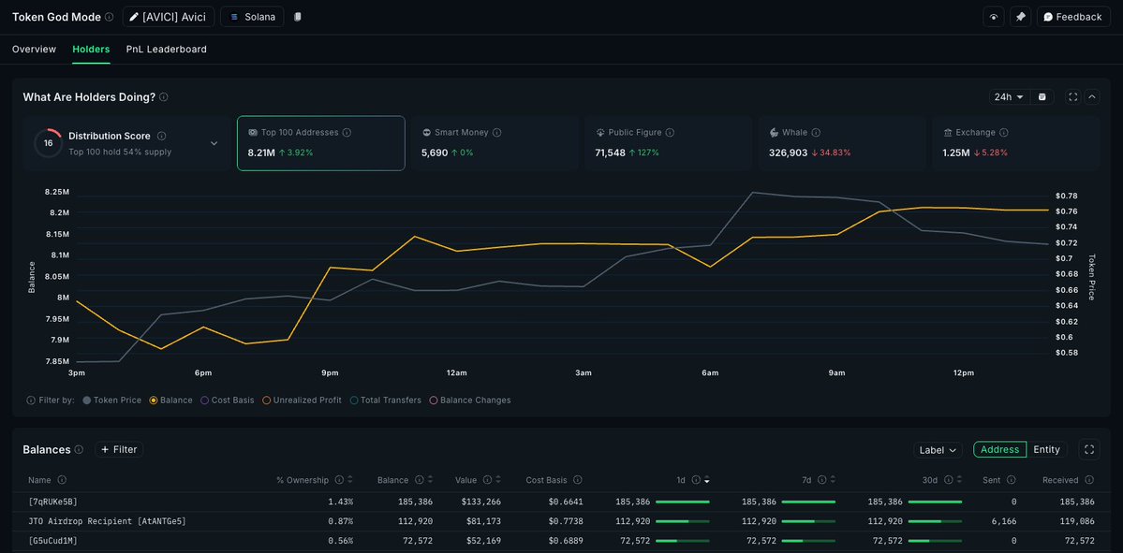Screen dimensions: 1123x553
Task: Click the eye watch icon in header
Action: point(994,17)
